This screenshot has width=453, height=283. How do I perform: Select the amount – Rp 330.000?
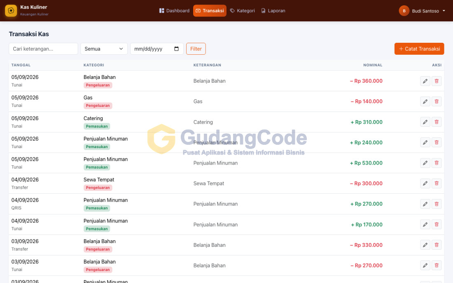[x=366, y=245]
